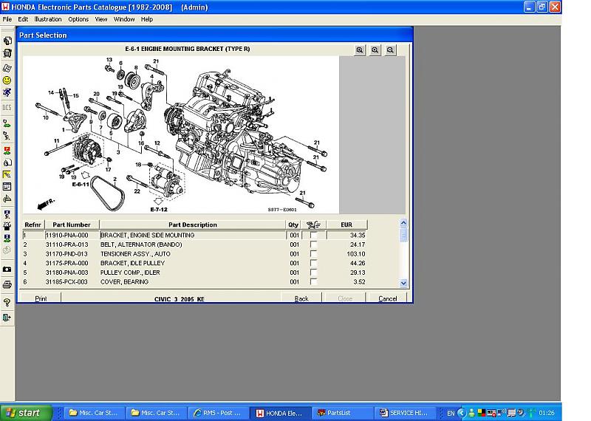Click the DCS sidebar button

pos(7,107)
